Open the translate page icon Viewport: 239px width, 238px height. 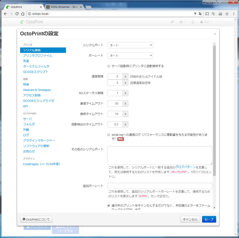coord(200,14)
